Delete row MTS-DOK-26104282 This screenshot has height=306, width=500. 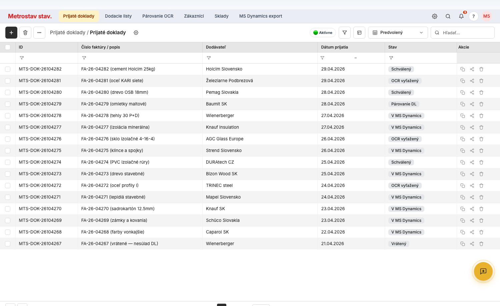[x=481, y=69]
